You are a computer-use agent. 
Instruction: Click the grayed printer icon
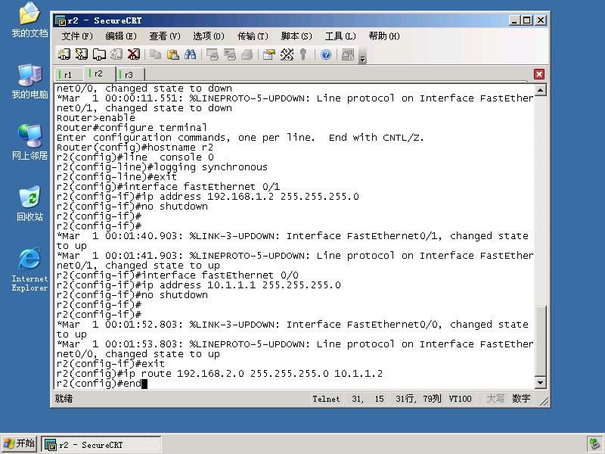pos(247,54)
